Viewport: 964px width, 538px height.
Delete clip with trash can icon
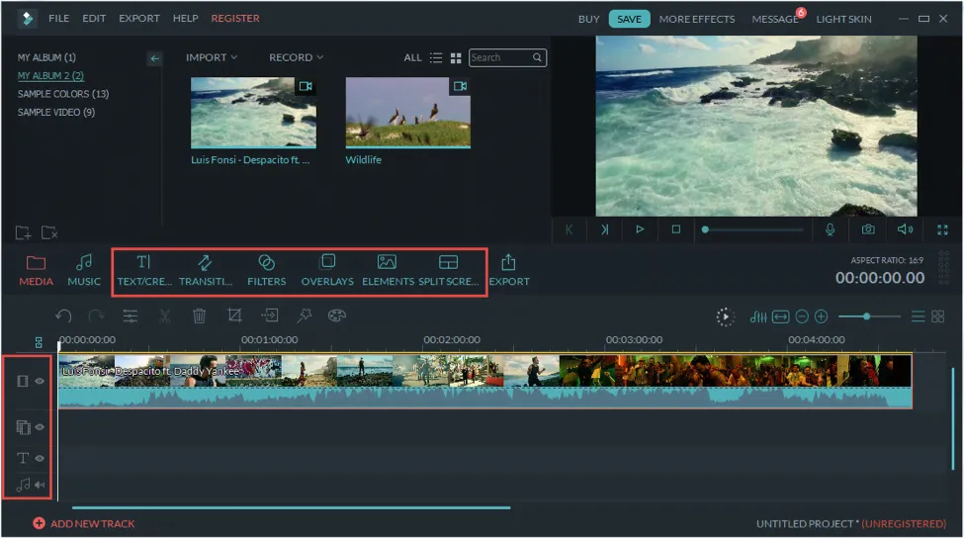199,316
